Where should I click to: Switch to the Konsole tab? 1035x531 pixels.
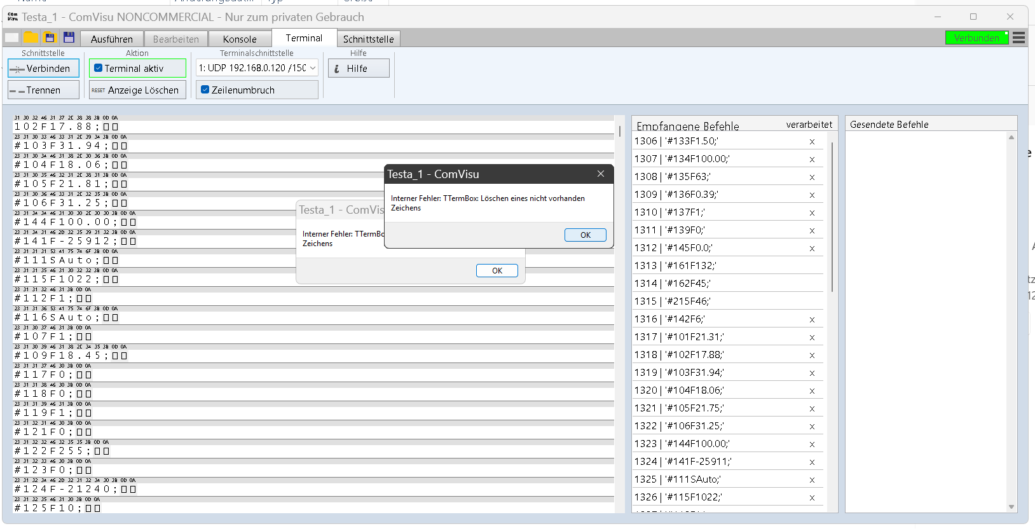coord(240,39)
